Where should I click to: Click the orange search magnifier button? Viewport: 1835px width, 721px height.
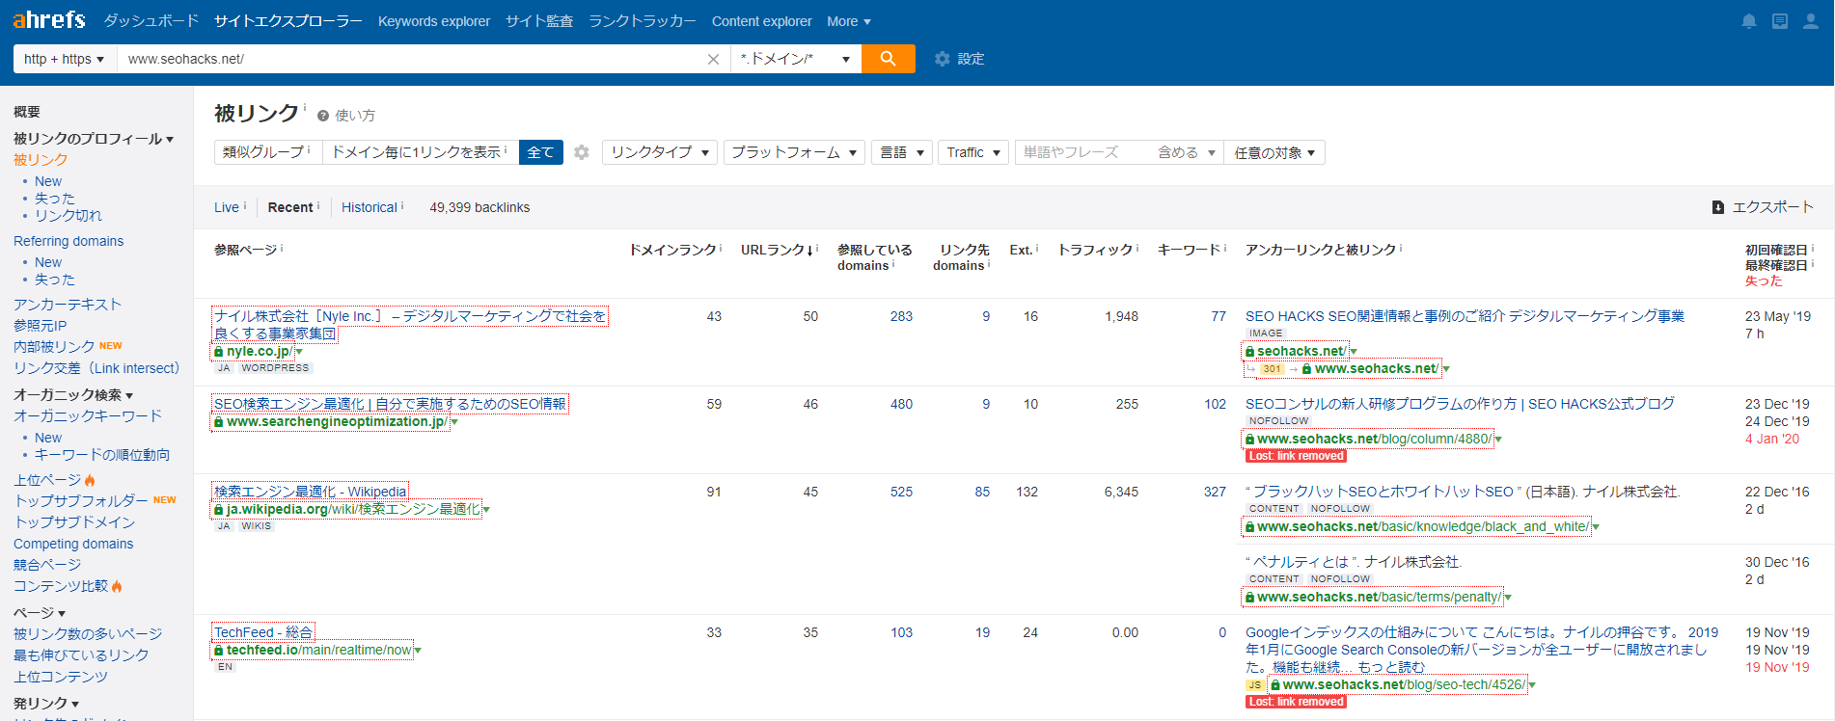click(x=889, y=59)
